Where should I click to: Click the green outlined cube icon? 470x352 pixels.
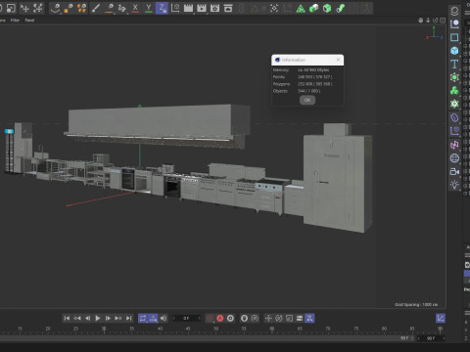pyautogui.click(x=327, y=8)
